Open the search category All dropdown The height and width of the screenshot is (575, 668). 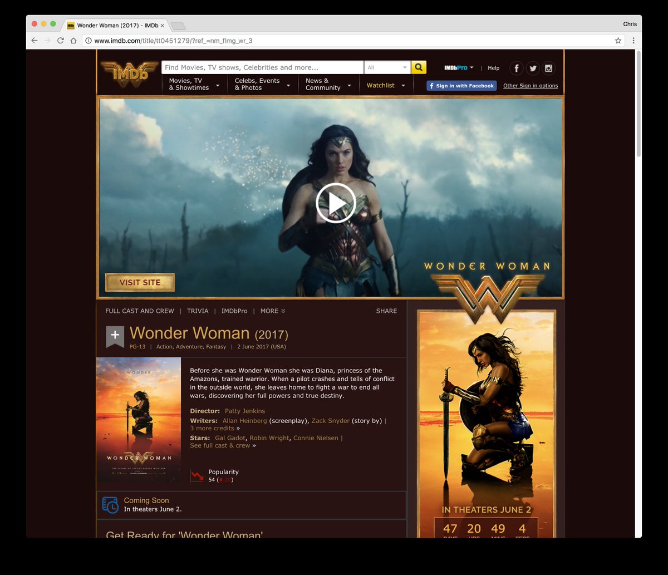tap(387, 67)
